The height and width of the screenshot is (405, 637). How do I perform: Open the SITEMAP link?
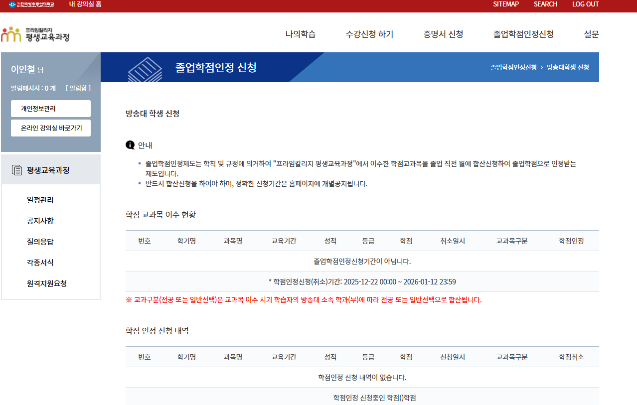pos(506,4)
